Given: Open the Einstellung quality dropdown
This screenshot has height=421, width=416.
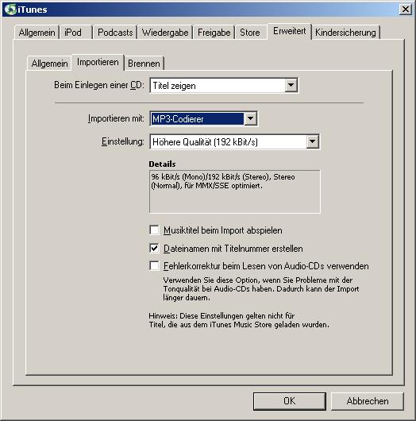Looking at the screenshot, I should point(313,141).
